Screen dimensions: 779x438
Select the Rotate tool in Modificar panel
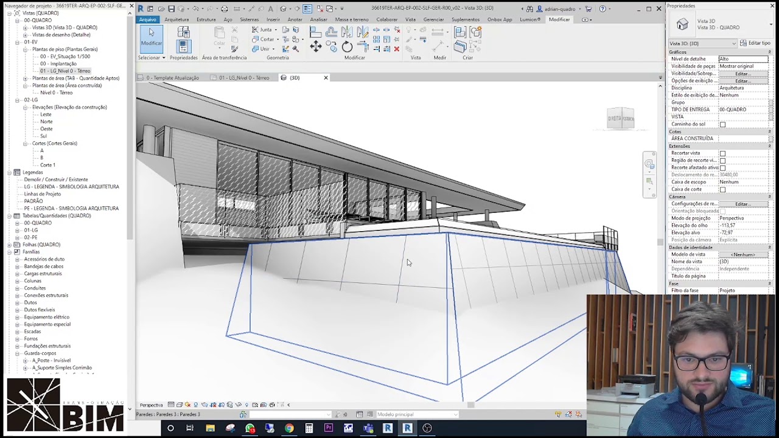coord(347,47)
